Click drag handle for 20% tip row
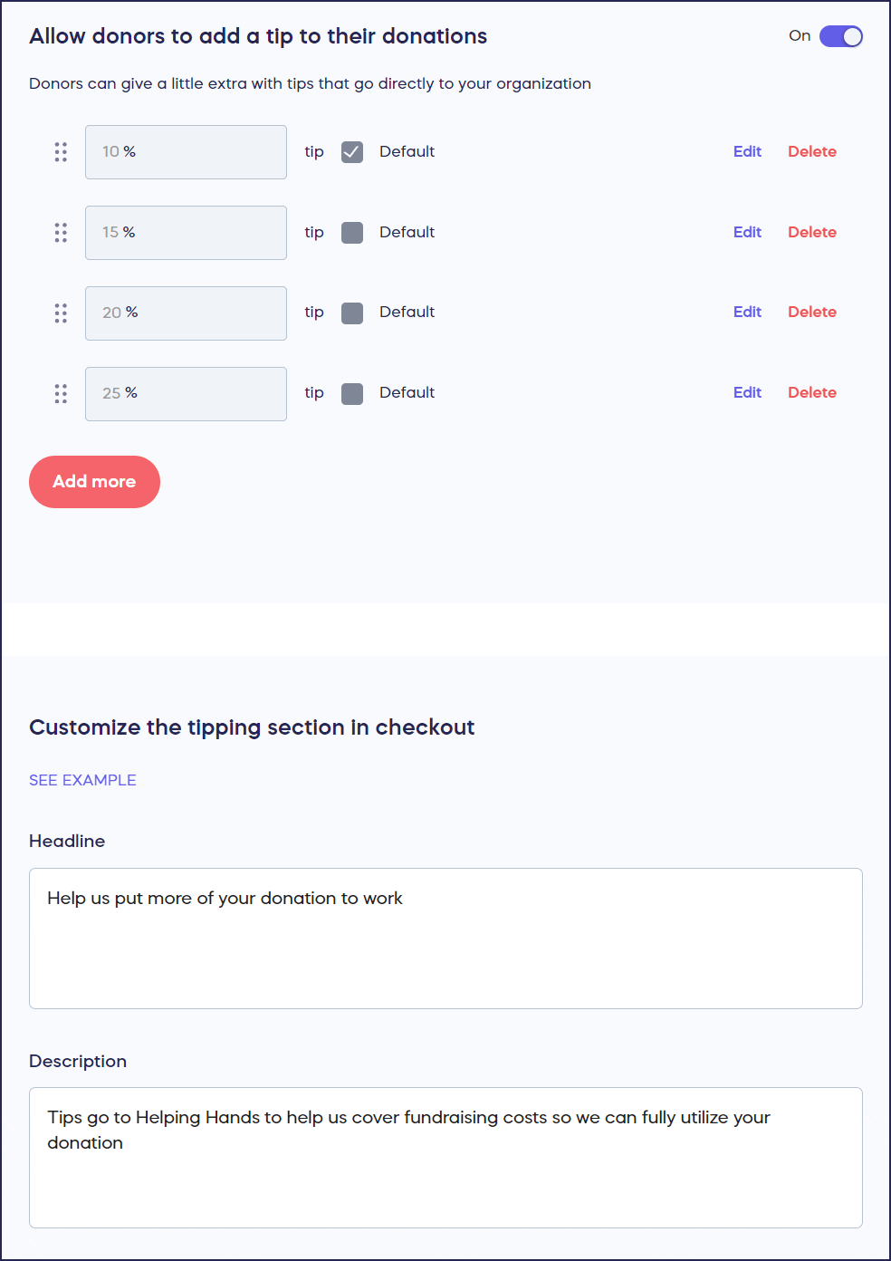Viewport: 891px width, 1261px height. [61, 313]
